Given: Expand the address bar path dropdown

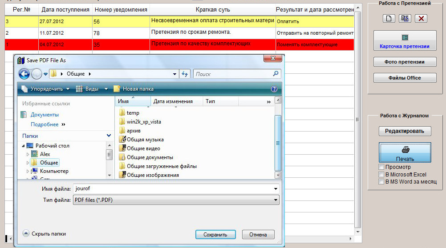Looking at the screenshot, I should coord(174,74).
